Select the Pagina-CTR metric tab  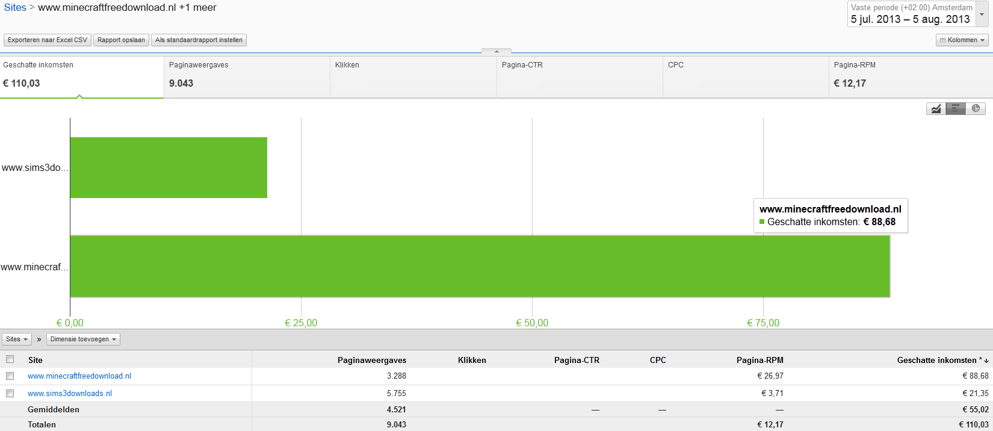(x=580, y=77)
